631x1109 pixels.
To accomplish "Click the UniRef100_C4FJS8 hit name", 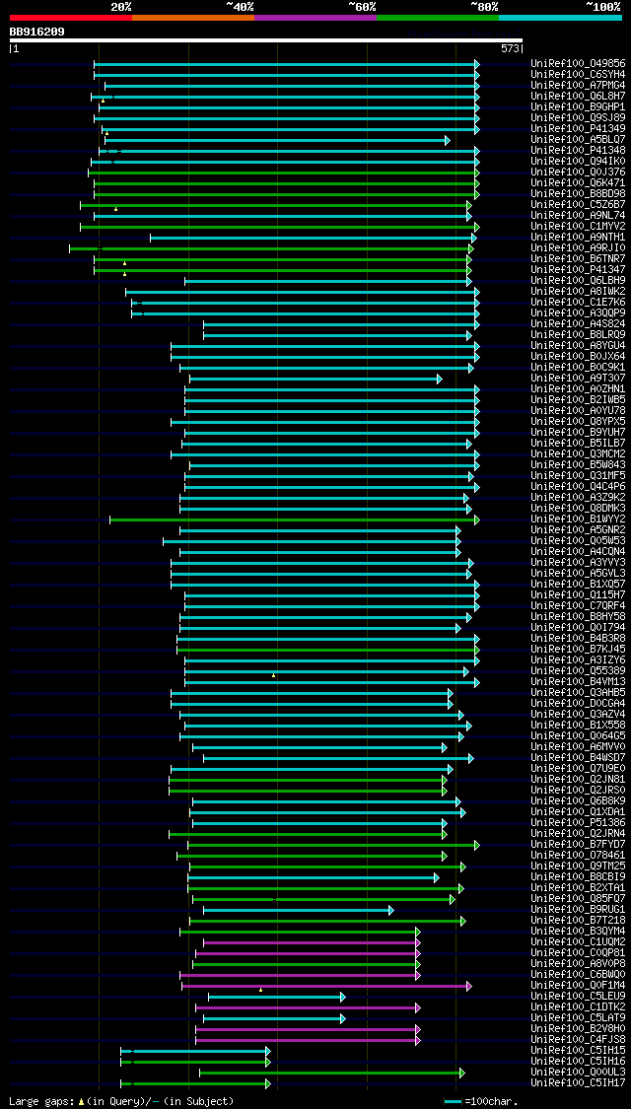I will pyautogui.click(x=578, y=1041).
